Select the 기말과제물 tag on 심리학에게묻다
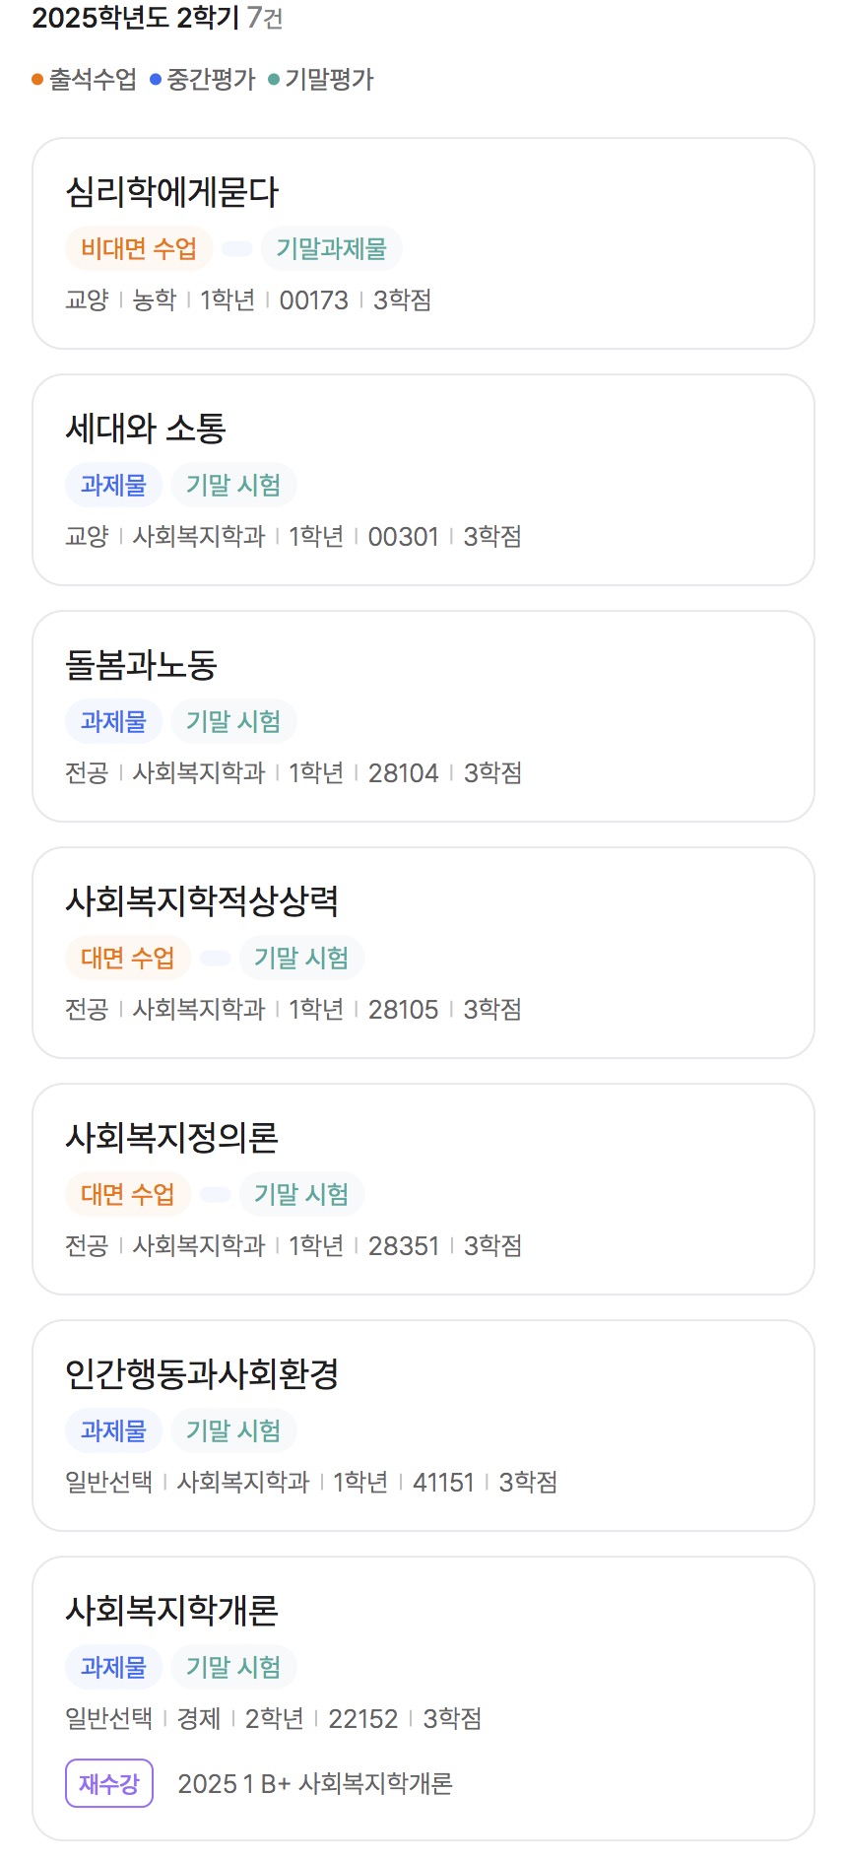The width and height of the screenshot is (847, 1859). pos(331,249)
